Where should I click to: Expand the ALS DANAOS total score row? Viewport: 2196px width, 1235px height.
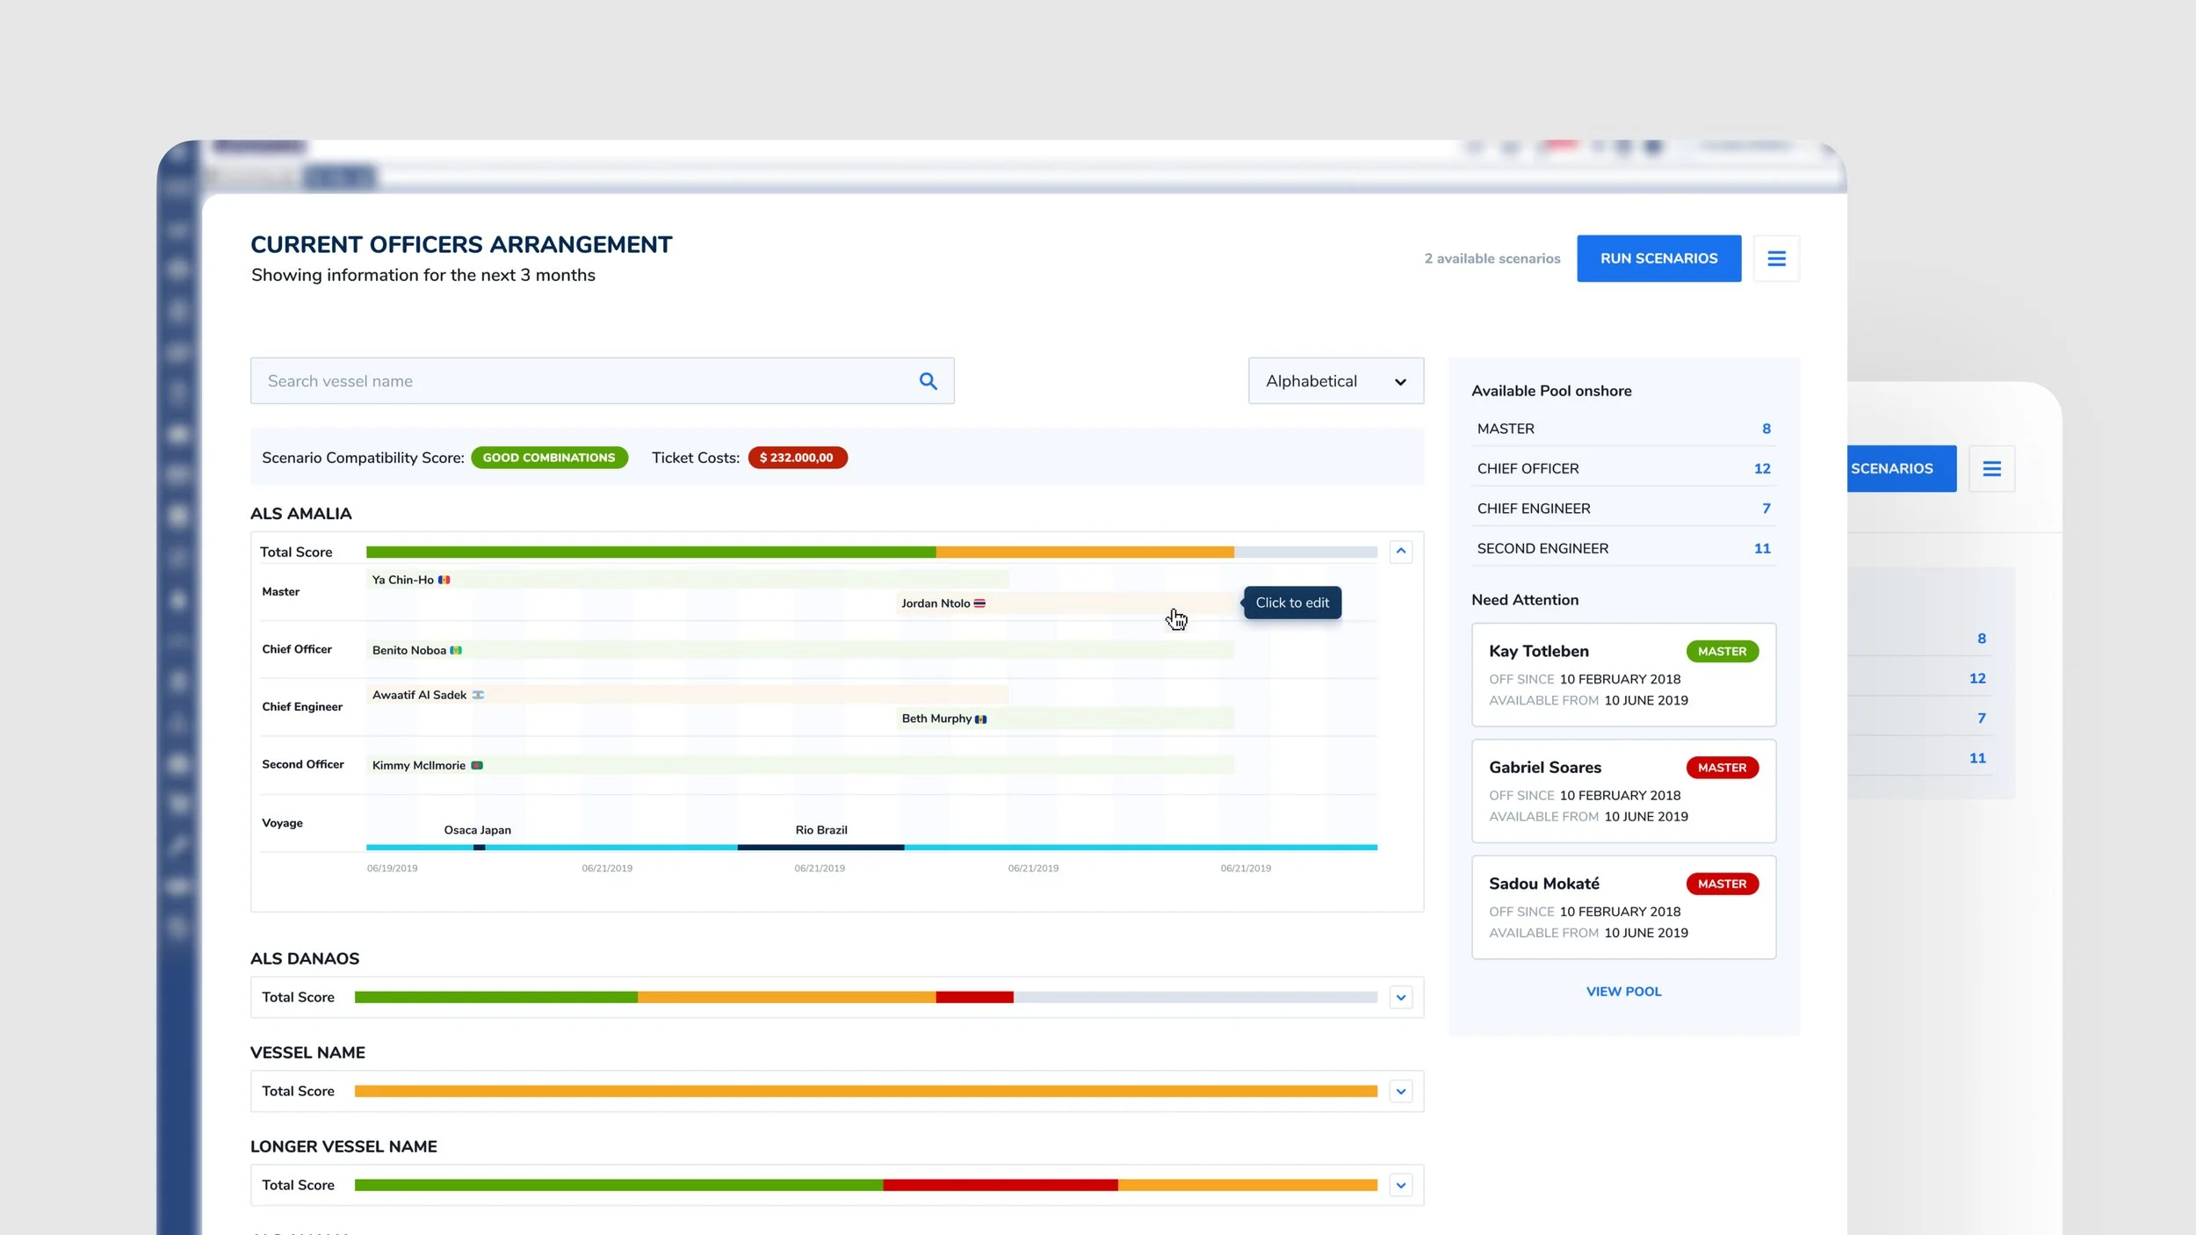pos(1401,998)
